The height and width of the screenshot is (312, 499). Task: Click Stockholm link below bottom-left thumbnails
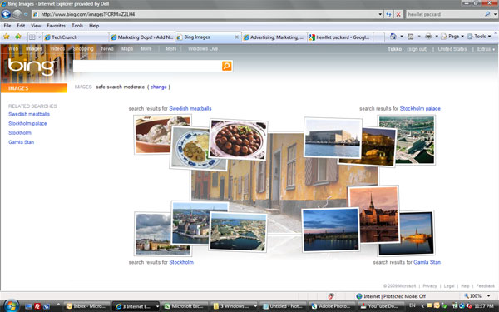coord(181,262)
